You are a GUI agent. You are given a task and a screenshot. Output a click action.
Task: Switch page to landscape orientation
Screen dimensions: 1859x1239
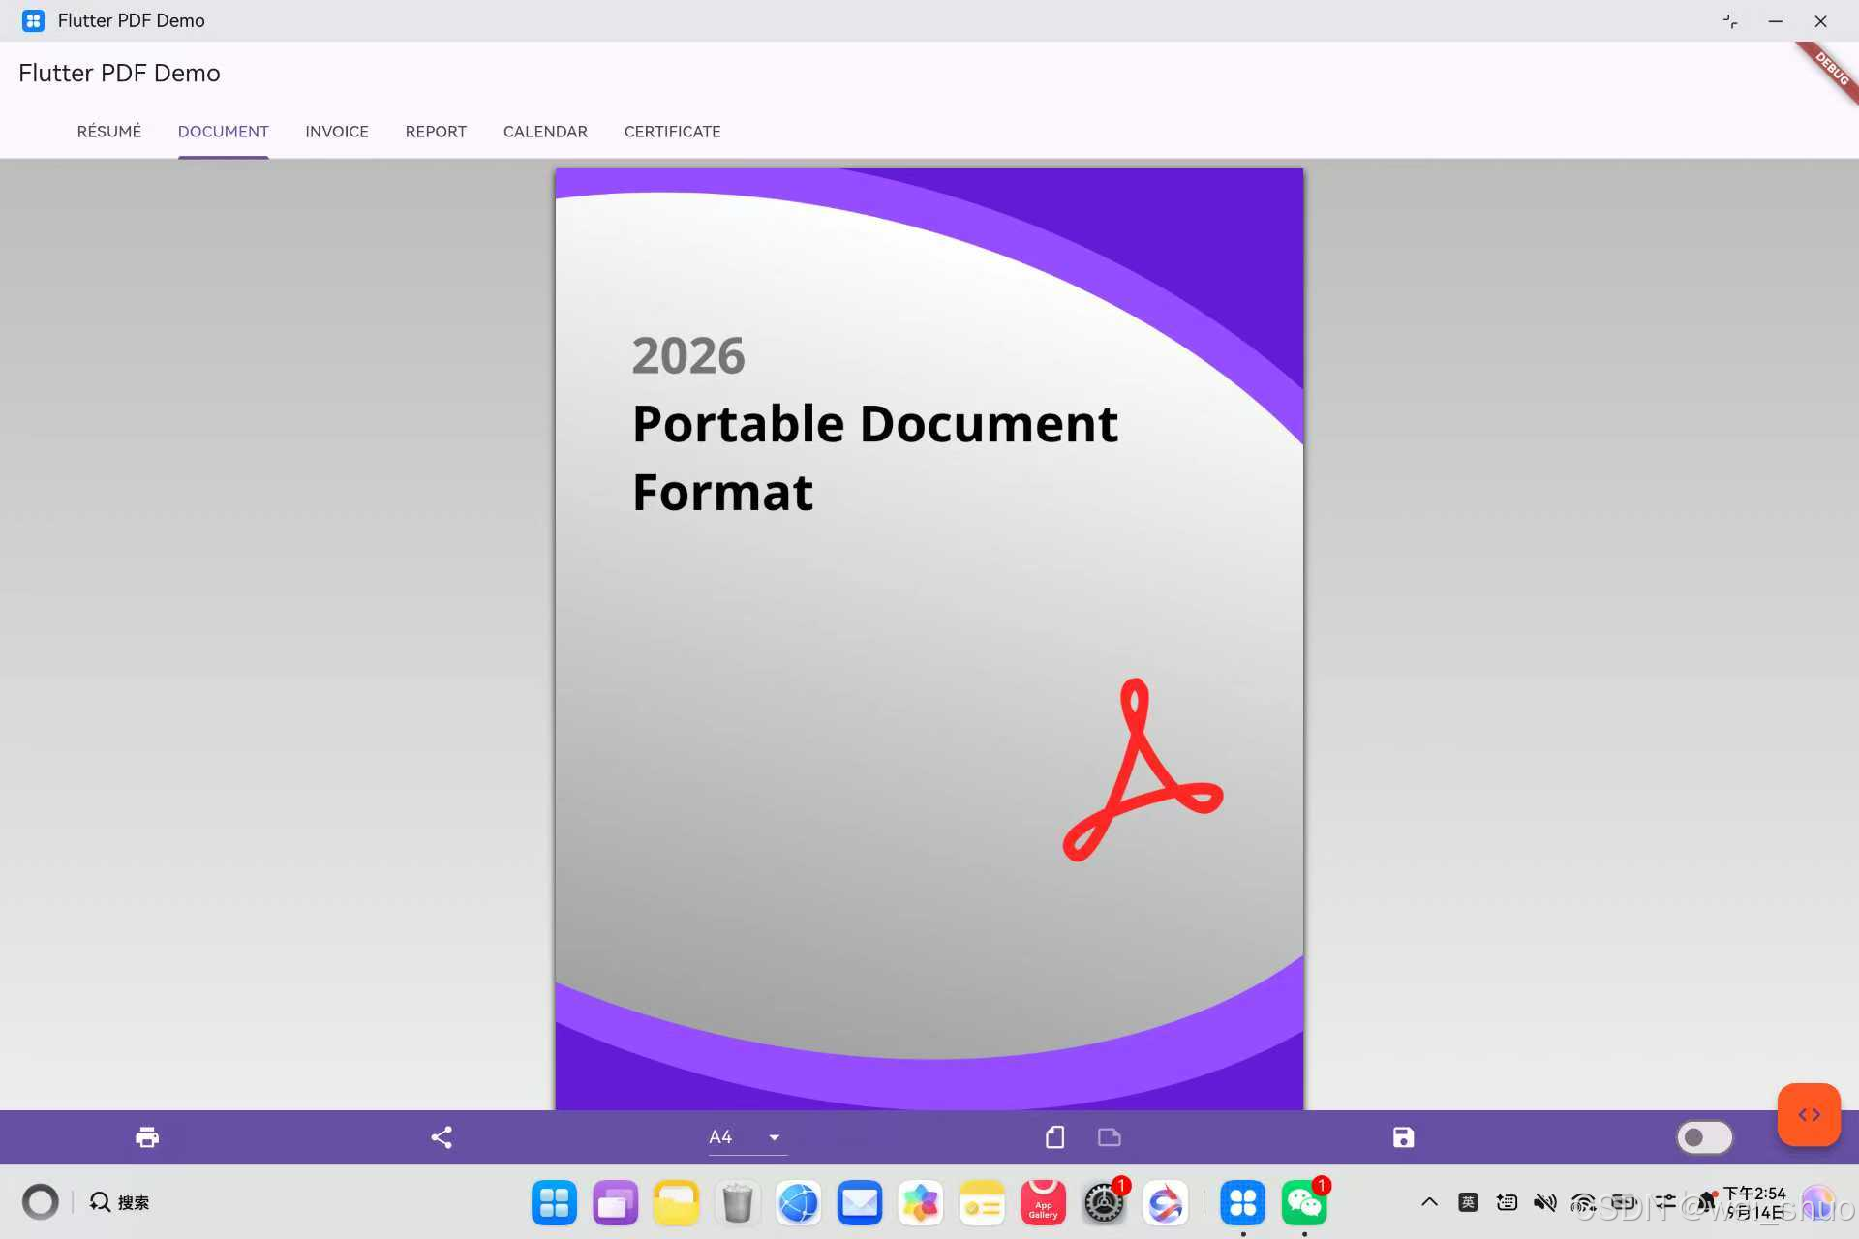coord(1110,1137)
